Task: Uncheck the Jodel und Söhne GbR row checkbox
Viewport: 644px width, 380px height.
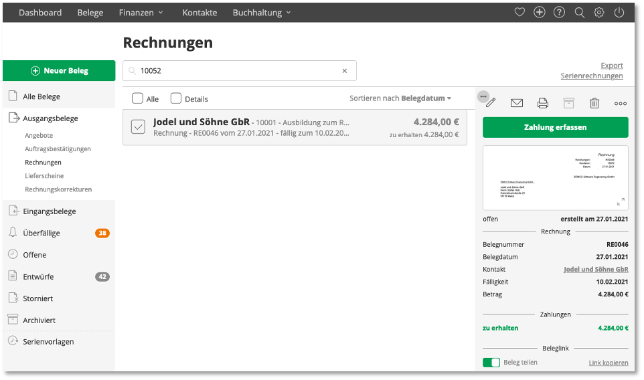Action: click(138, 127)
